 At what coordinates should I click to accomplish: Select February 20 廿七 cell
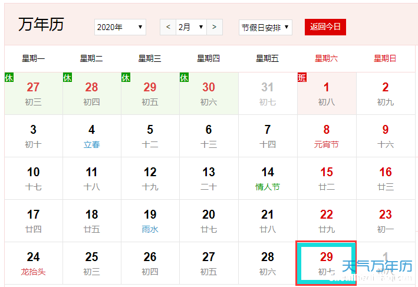(209, 220)
